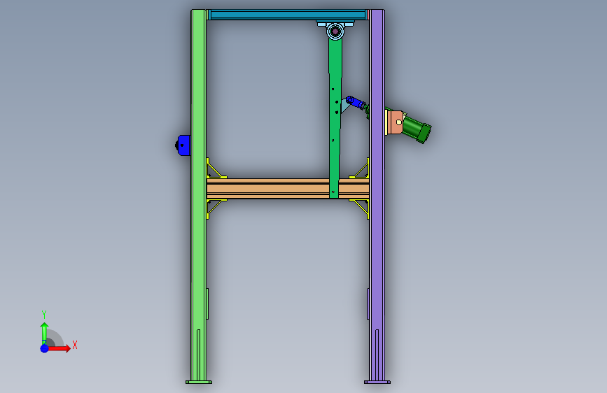The width and height of the screenshot is (607, 393).
Task: Select the blue block on the left column
Action: [x=184, y=145]
